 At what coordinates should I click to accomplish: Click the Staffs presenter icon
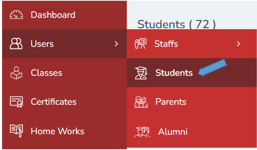coord(141,44)
